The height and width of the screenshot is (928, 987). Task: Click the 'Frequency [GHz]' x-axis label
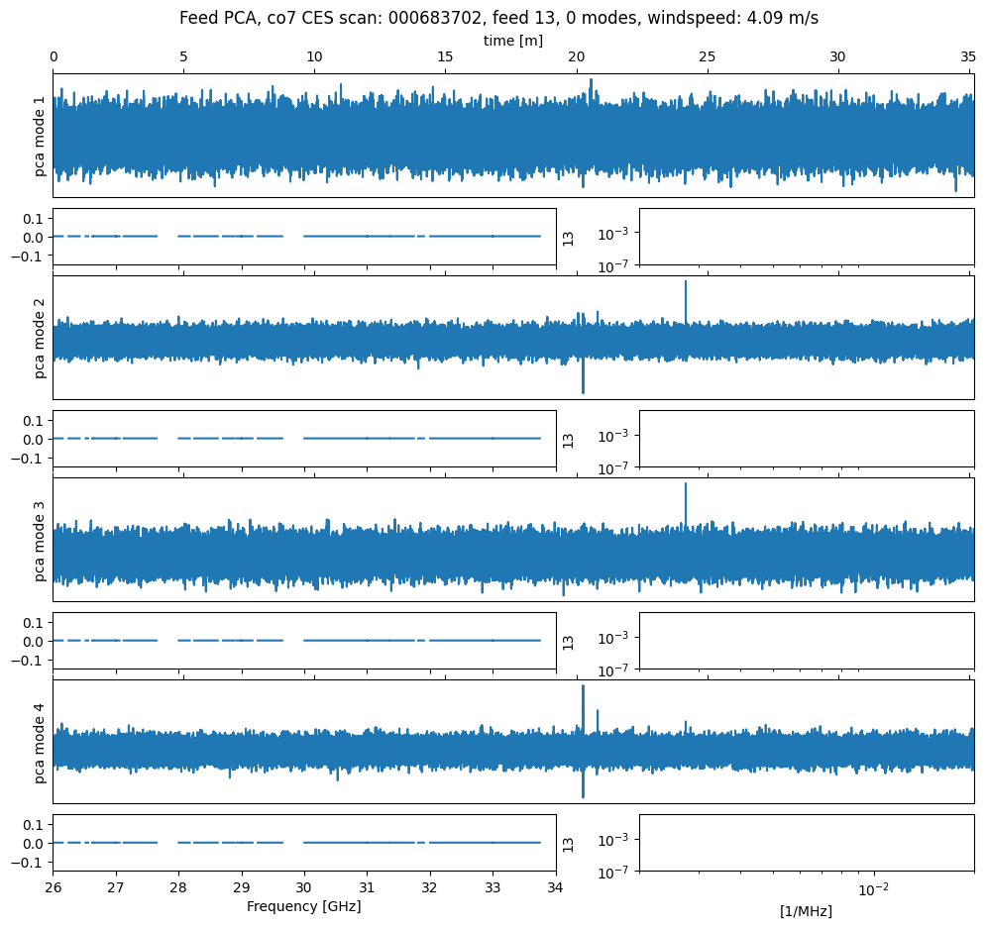[303, 906]
